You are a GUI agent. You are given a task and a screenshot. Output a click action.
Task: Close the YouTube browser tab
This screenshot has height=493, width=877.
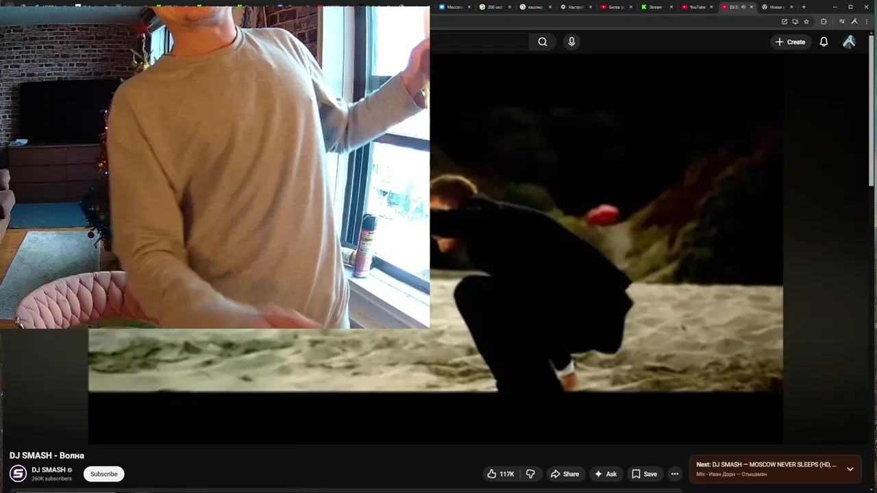click(x=712, y=7)
